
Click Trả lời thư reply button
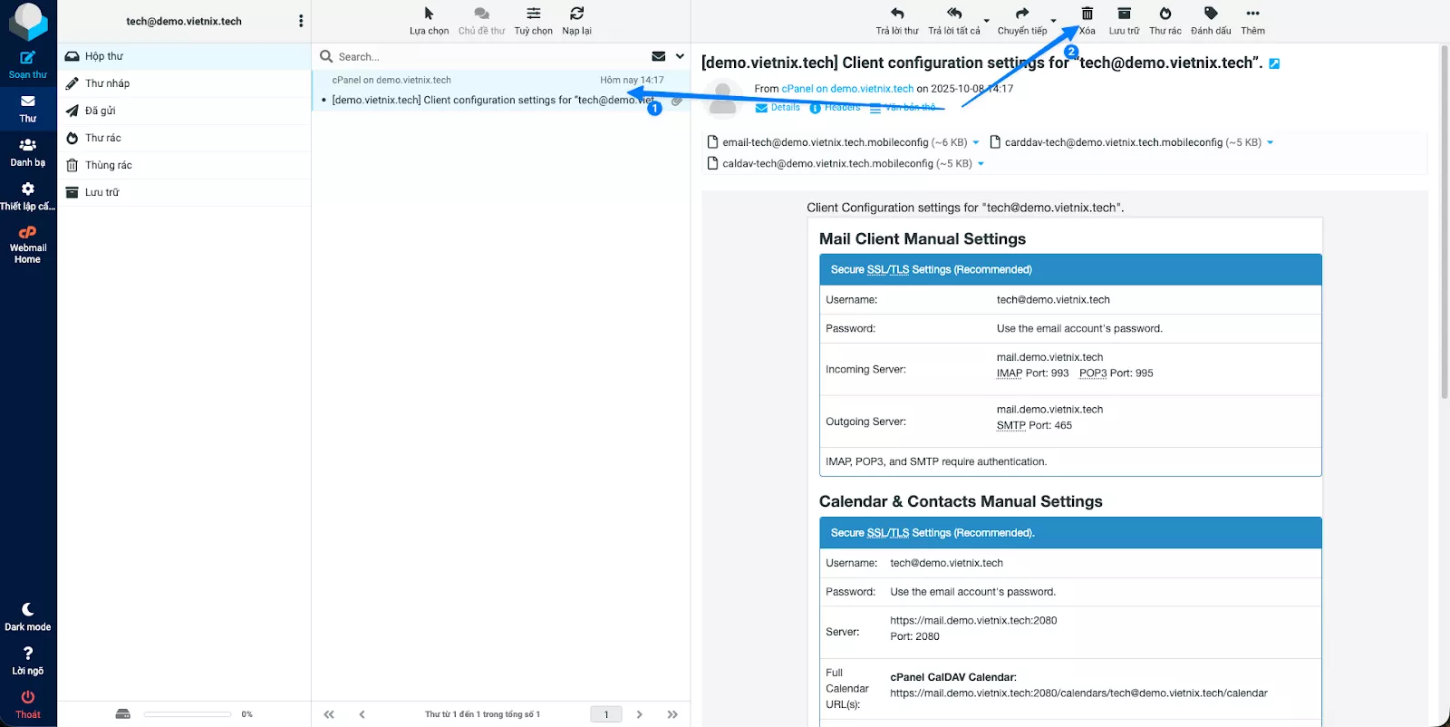coord(897,21)
